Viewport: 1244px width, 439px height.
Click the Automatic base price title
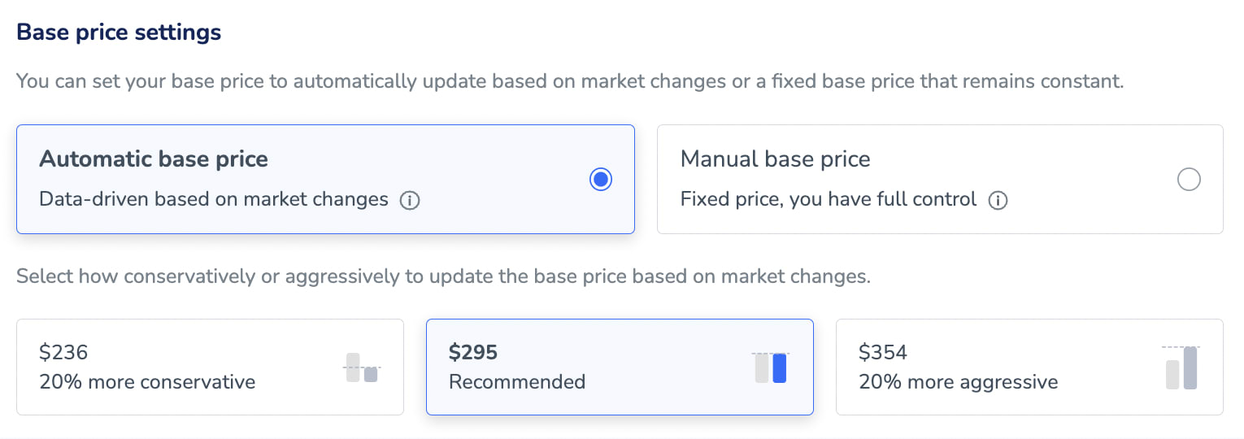coord(154,159)
